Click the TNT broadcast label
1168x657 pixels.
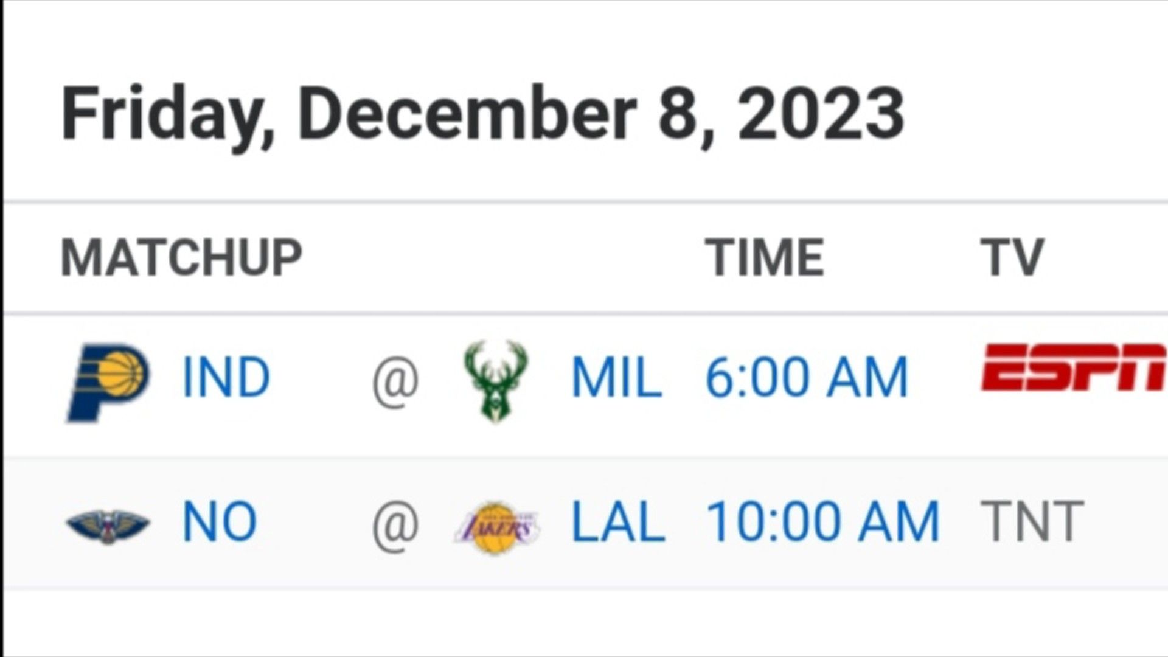(1032, 522)
